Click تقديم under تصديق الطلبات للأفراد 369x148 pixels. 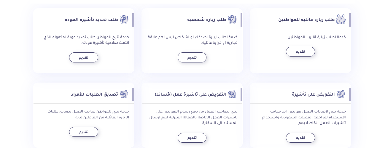coord(83,132)
